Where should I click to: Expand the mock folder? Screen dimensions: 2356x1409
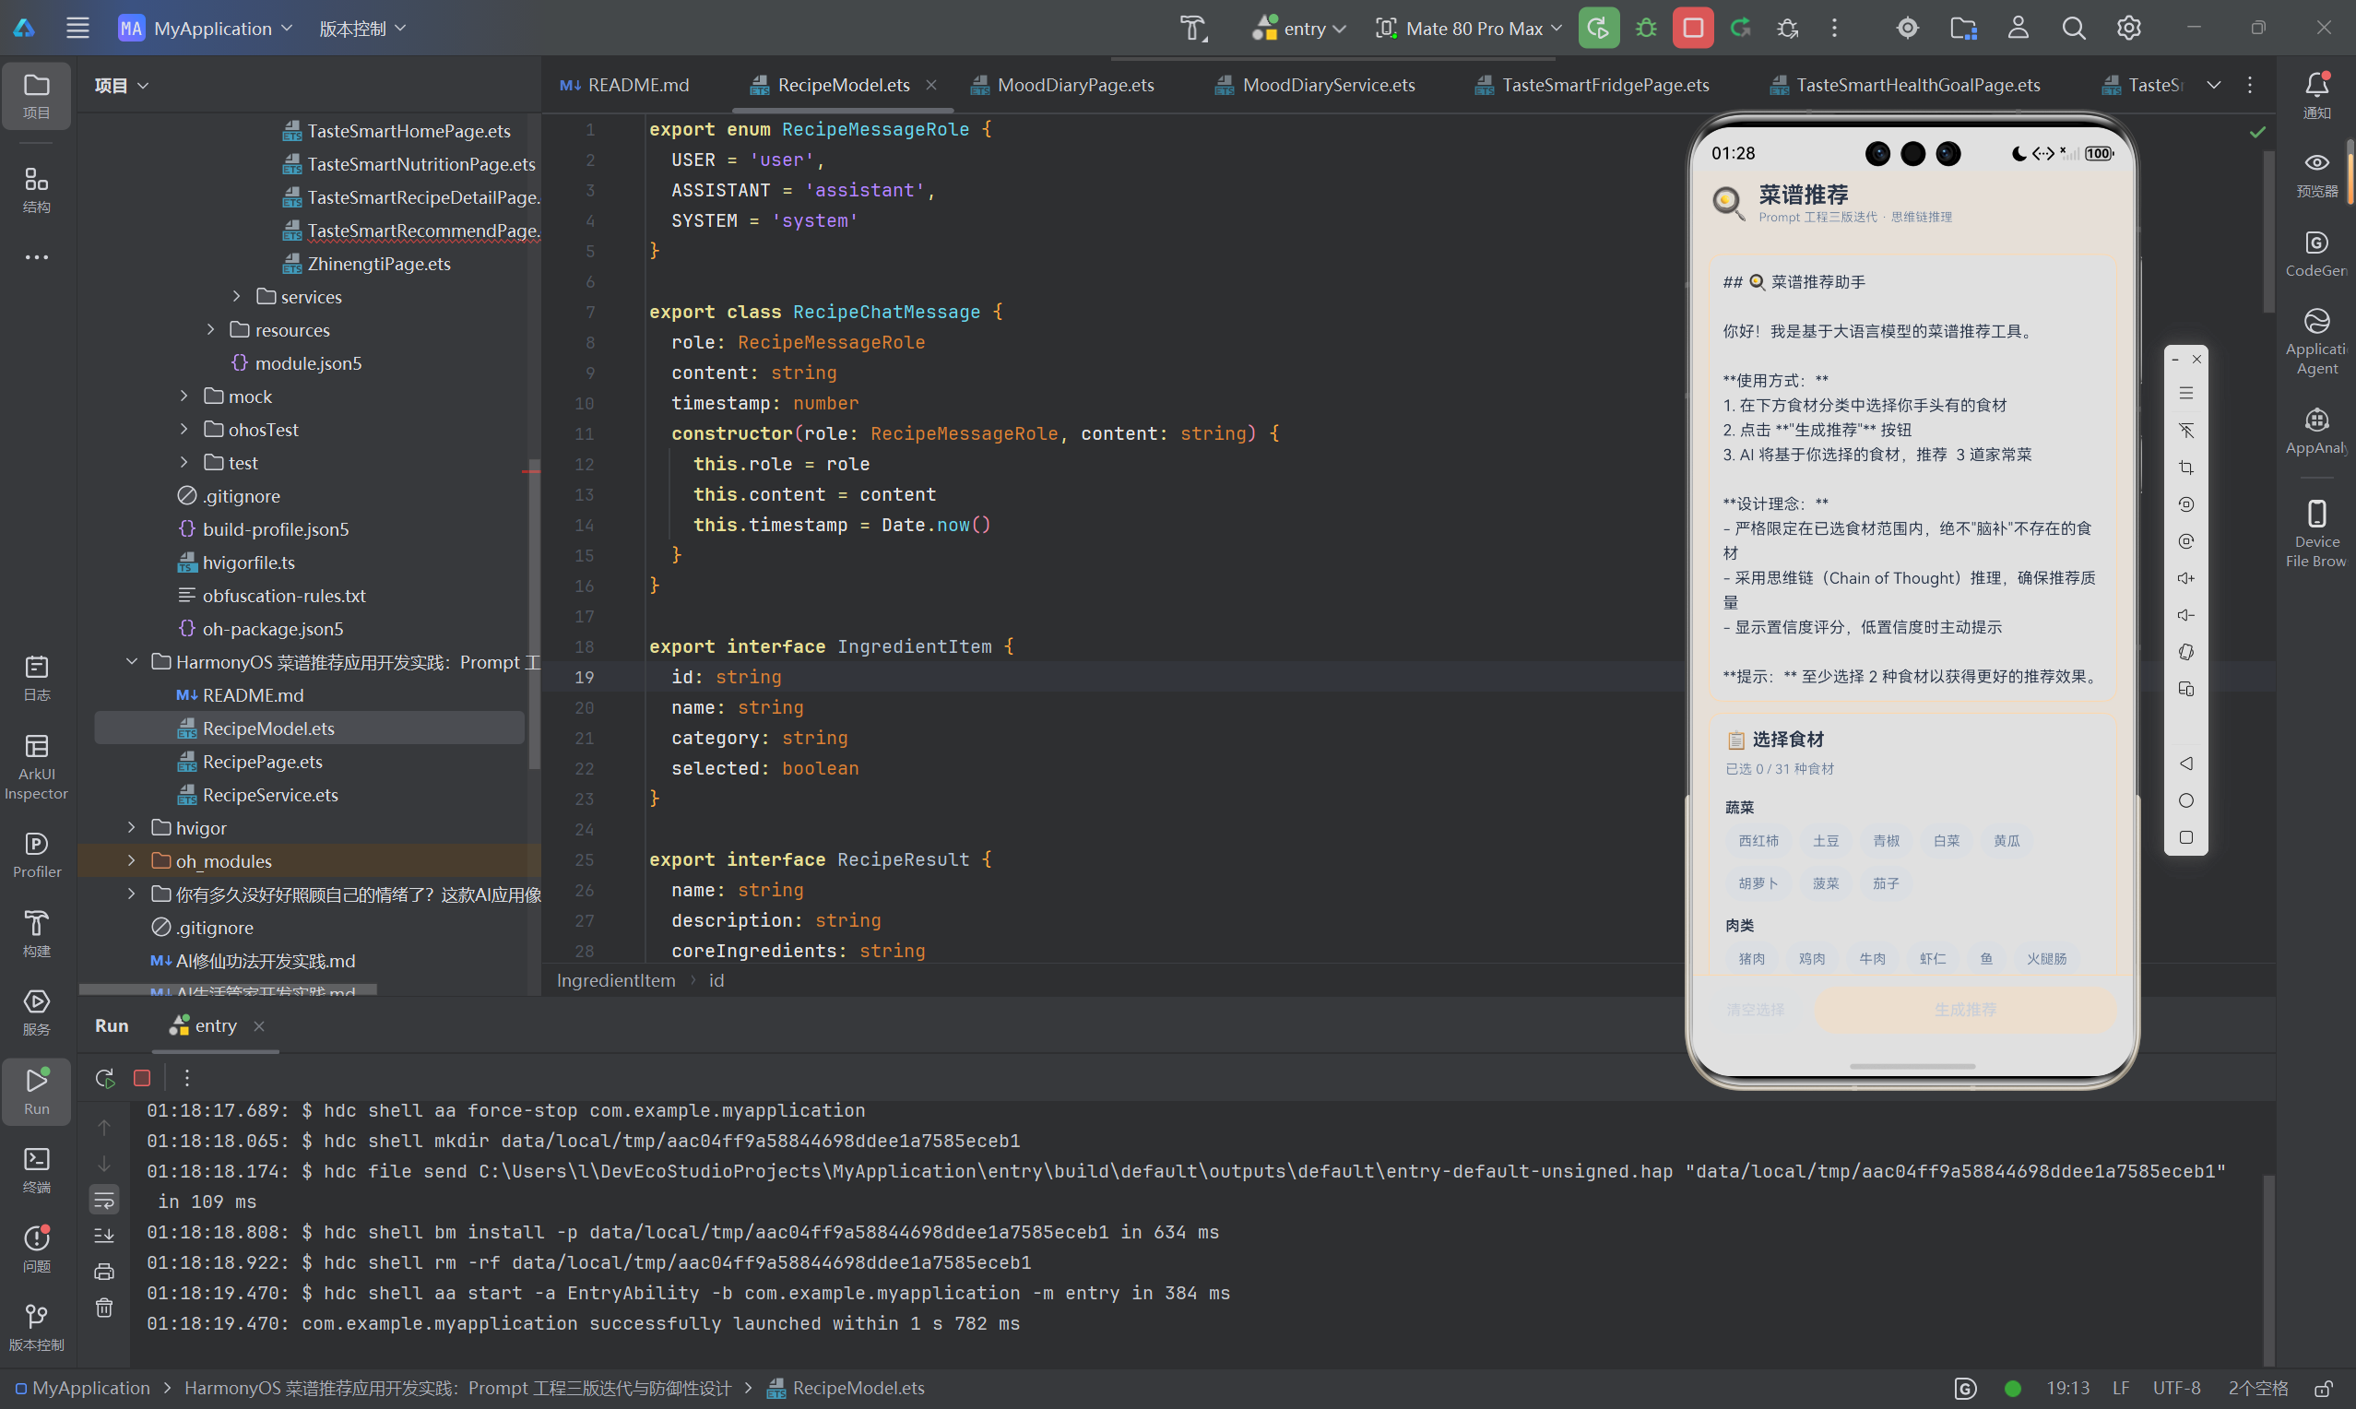pos(184,396)
